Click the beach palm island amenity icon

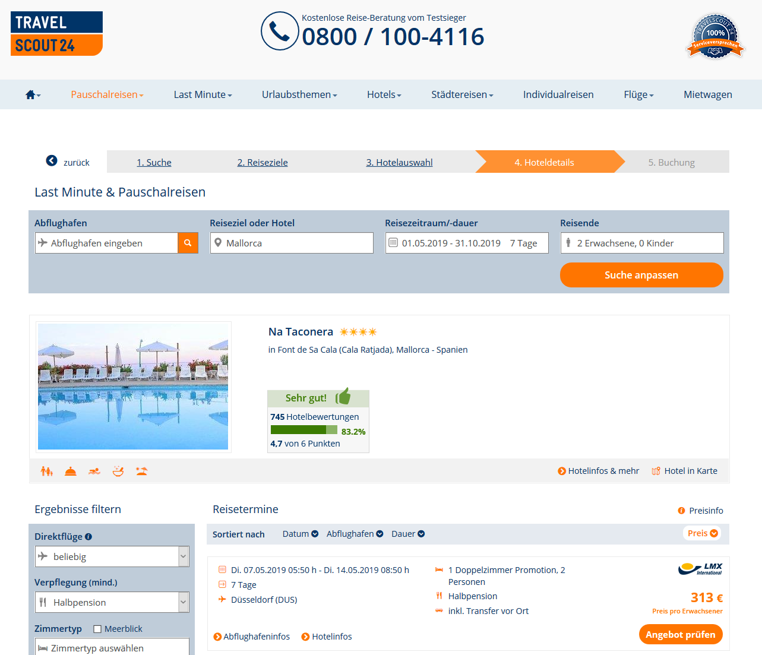(141, 472)
